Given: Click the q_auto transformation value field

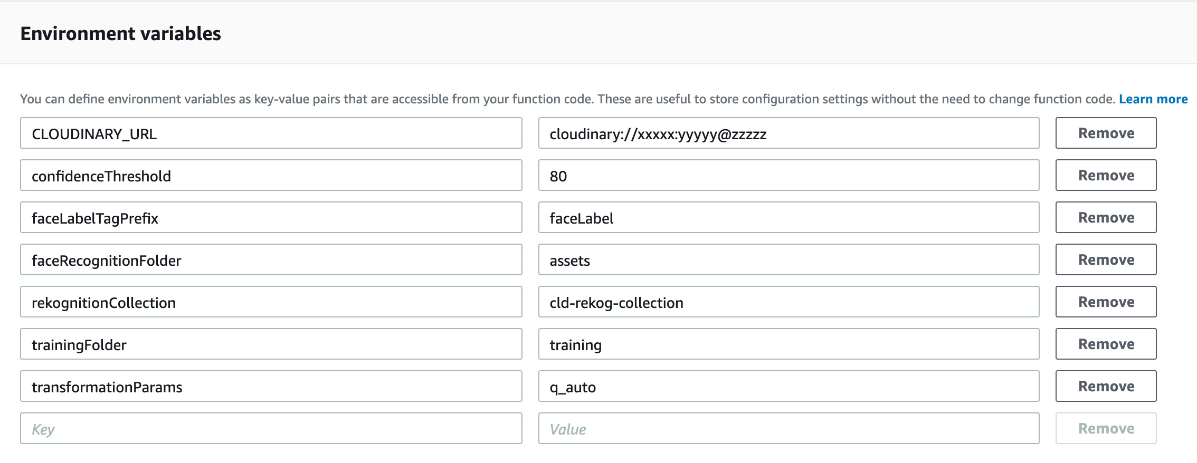Looking at the screenshot, I should (x=788, y=386).
